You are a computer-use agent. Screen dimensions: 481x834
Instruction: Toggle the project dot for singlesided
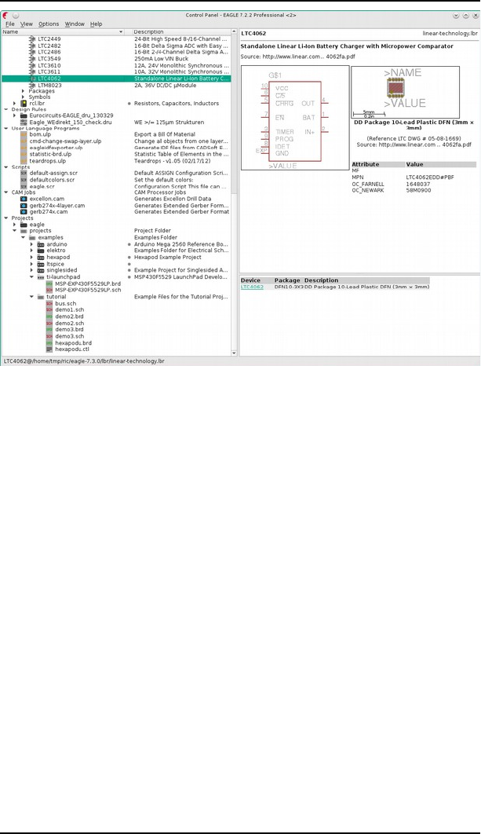tap(129, 270)
